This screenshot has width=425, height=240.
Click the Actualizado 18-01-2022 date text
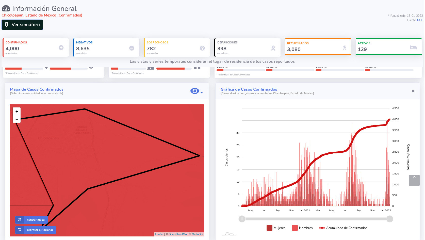pyautogui.click(x=405, y=16)
